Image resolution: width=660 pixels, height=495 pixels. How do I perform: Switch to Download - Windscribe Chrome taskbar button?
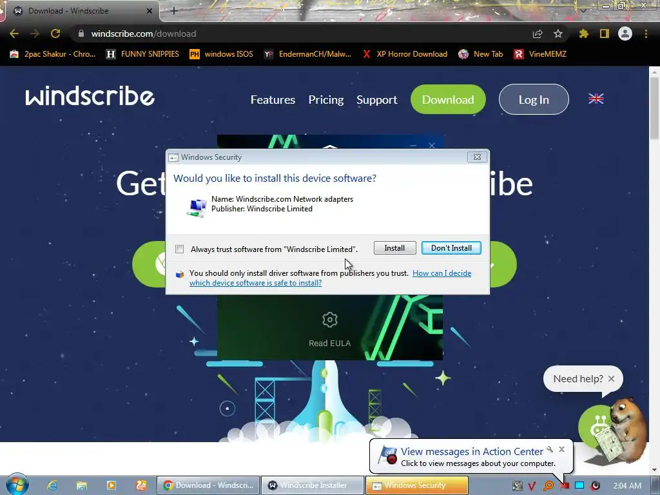(x=208, y=485)
